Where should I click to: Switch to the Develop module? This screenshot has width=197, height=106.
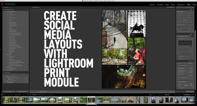point(160,4)
